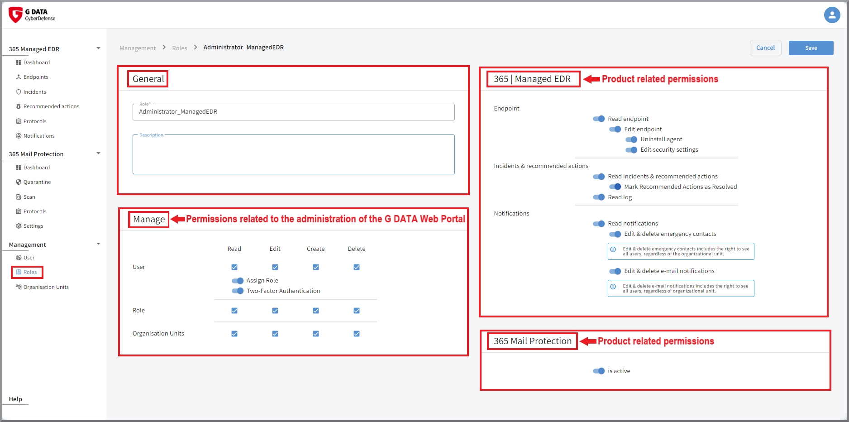
Task: Toggle the Mail Protection 'is active' switch
Action: (x=599, y=371)
